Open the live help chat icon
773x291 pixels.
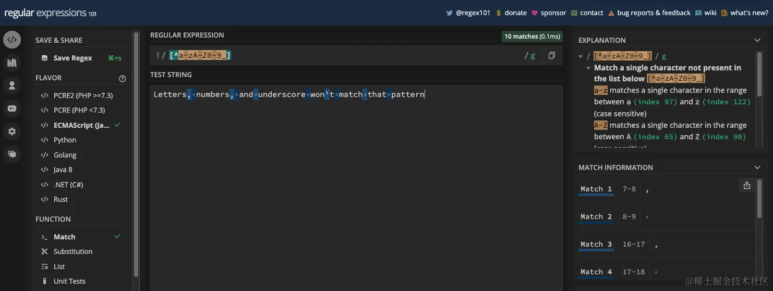point(12,154)
